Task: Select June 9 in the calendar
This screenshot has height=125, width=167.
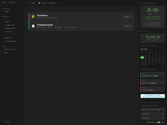Action: click(x=146, y=57)
